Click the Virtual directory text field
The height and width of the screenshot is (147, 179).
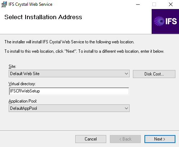(69, 91)
